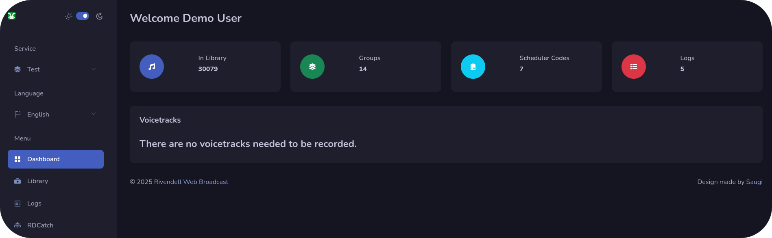
Task: Open the Rivendell Web Broadcast footer link
Action: (191, 182)
